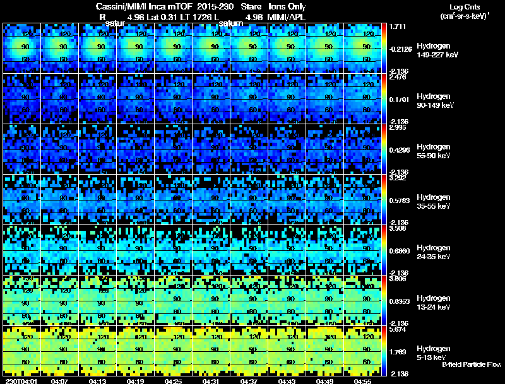Open the 55-90 keV panel at 04:49

tap(325, 149)
